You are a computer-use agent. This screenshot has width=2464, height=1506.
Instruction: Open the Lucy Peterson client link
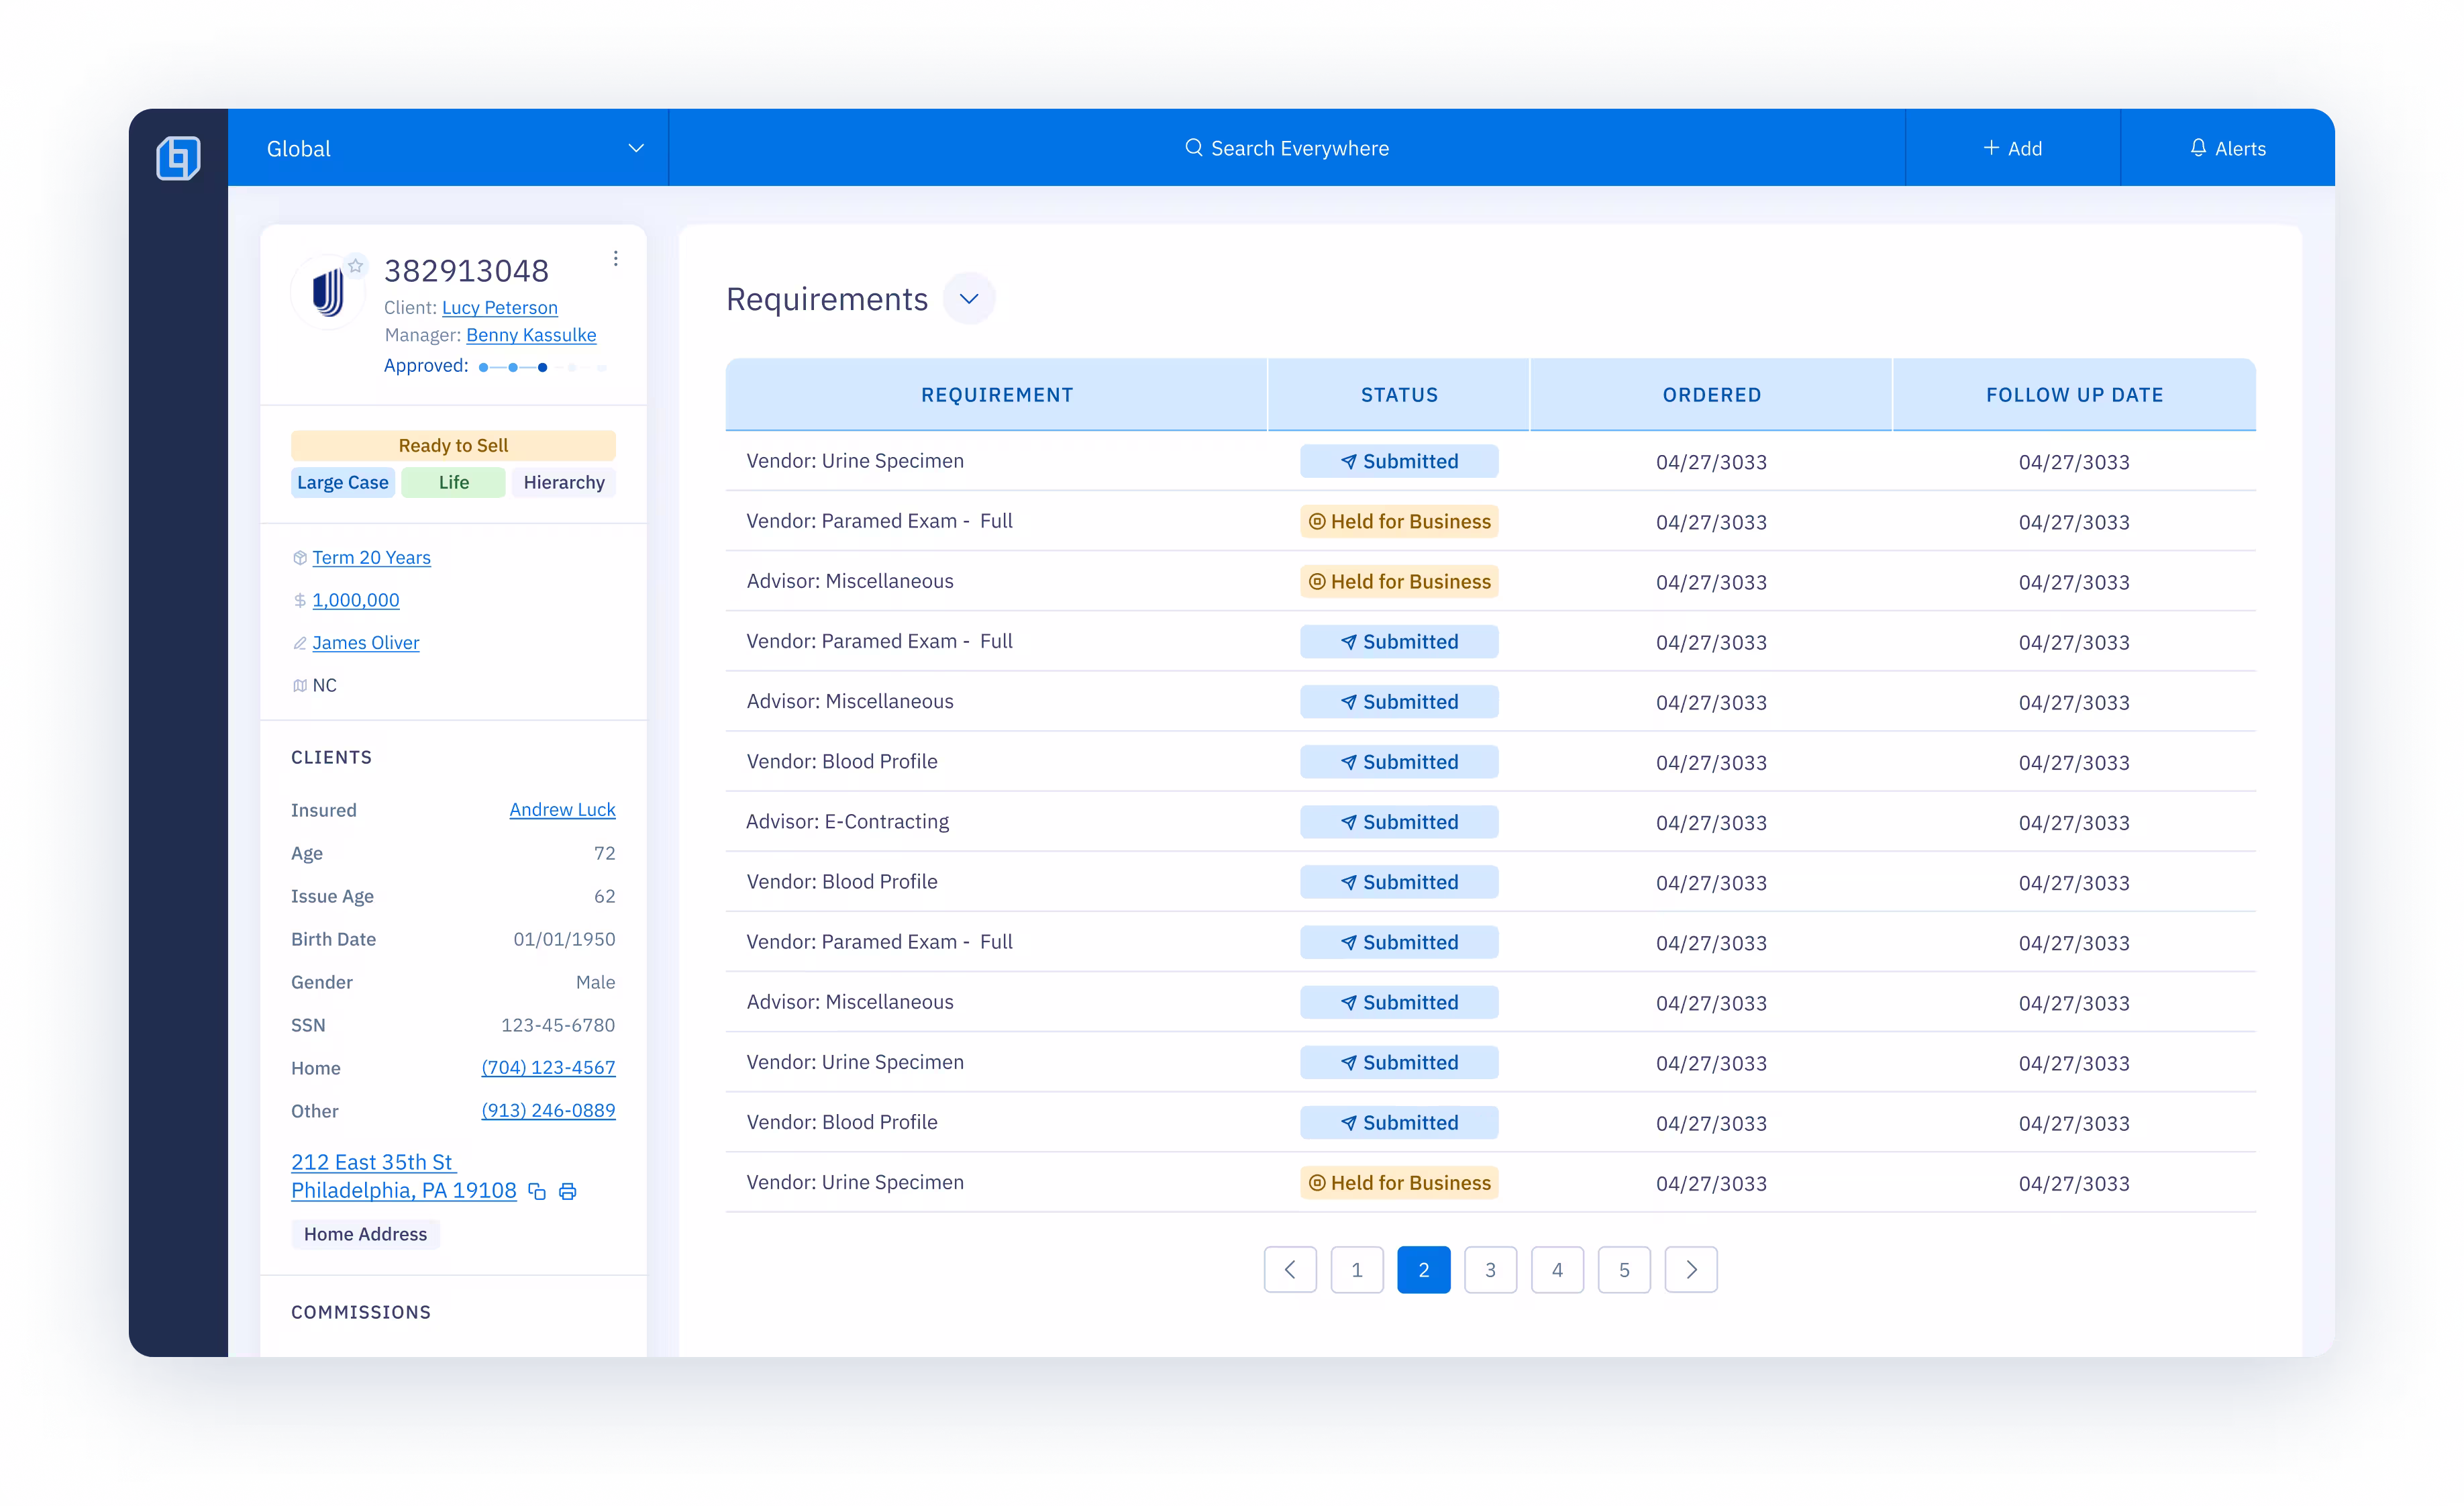pyautogui.click(x=499, y=308)
